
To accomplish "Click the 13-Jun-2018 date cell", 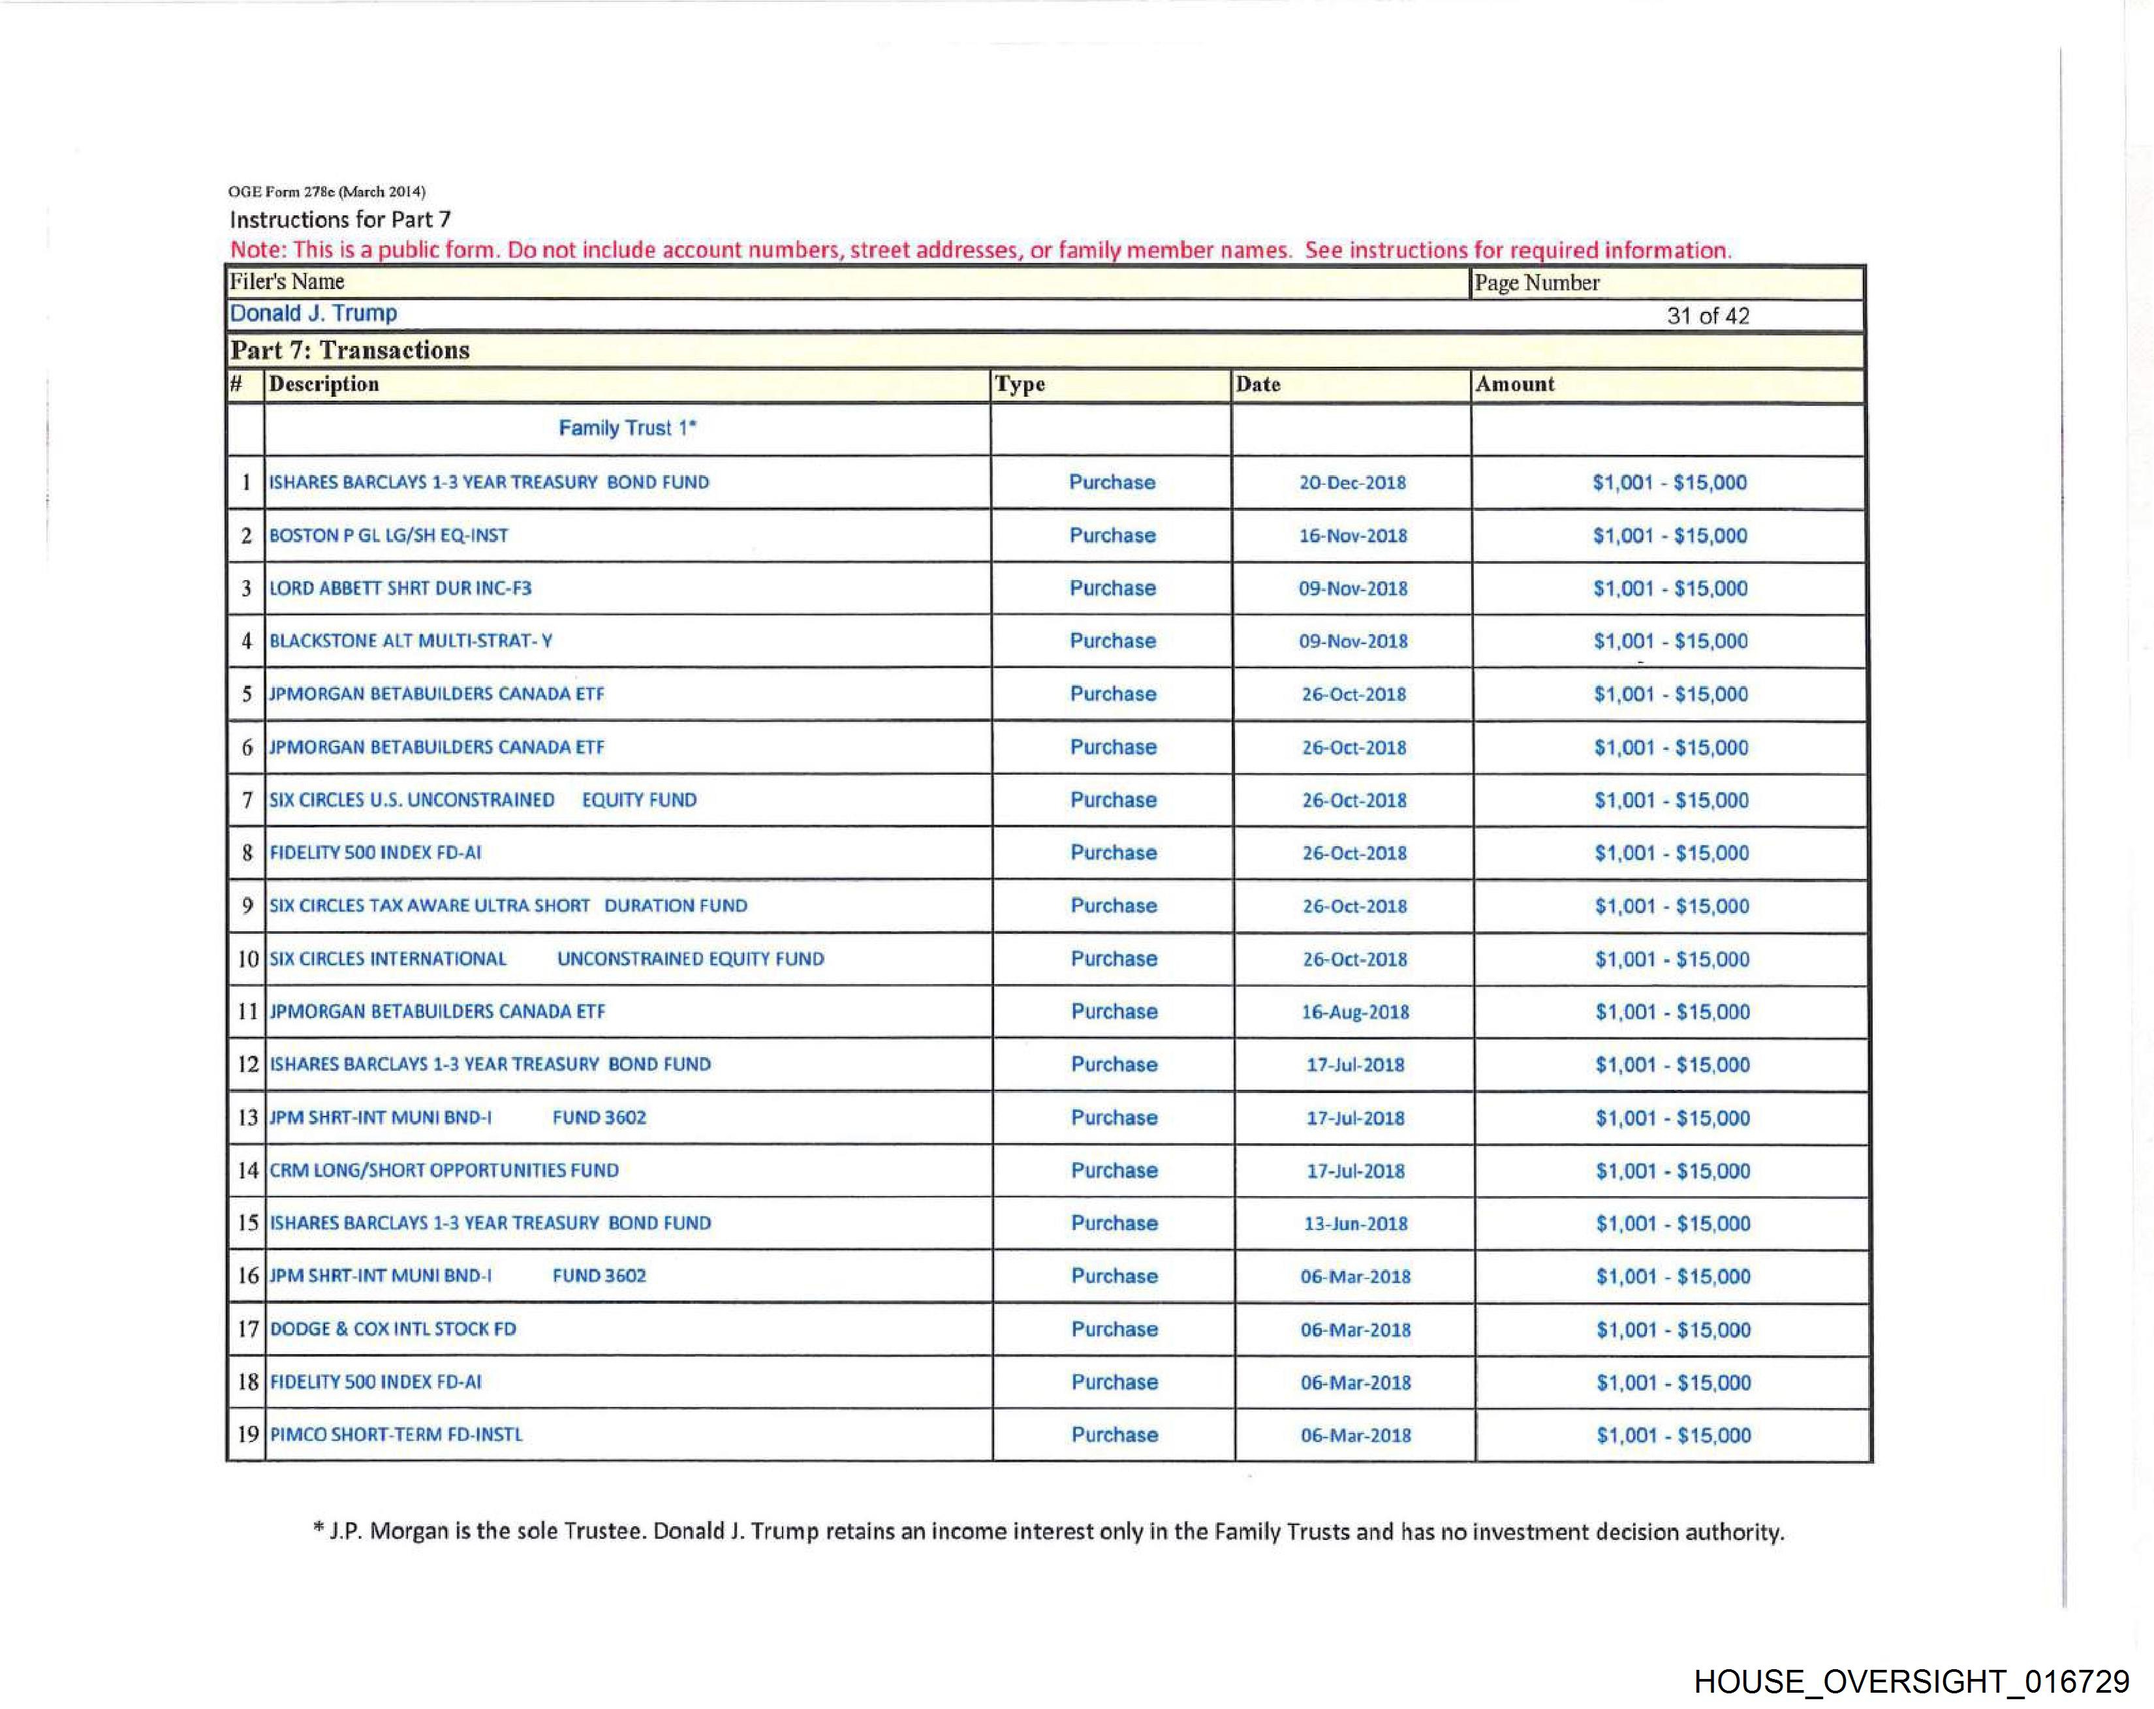I will [1355, 1224].
